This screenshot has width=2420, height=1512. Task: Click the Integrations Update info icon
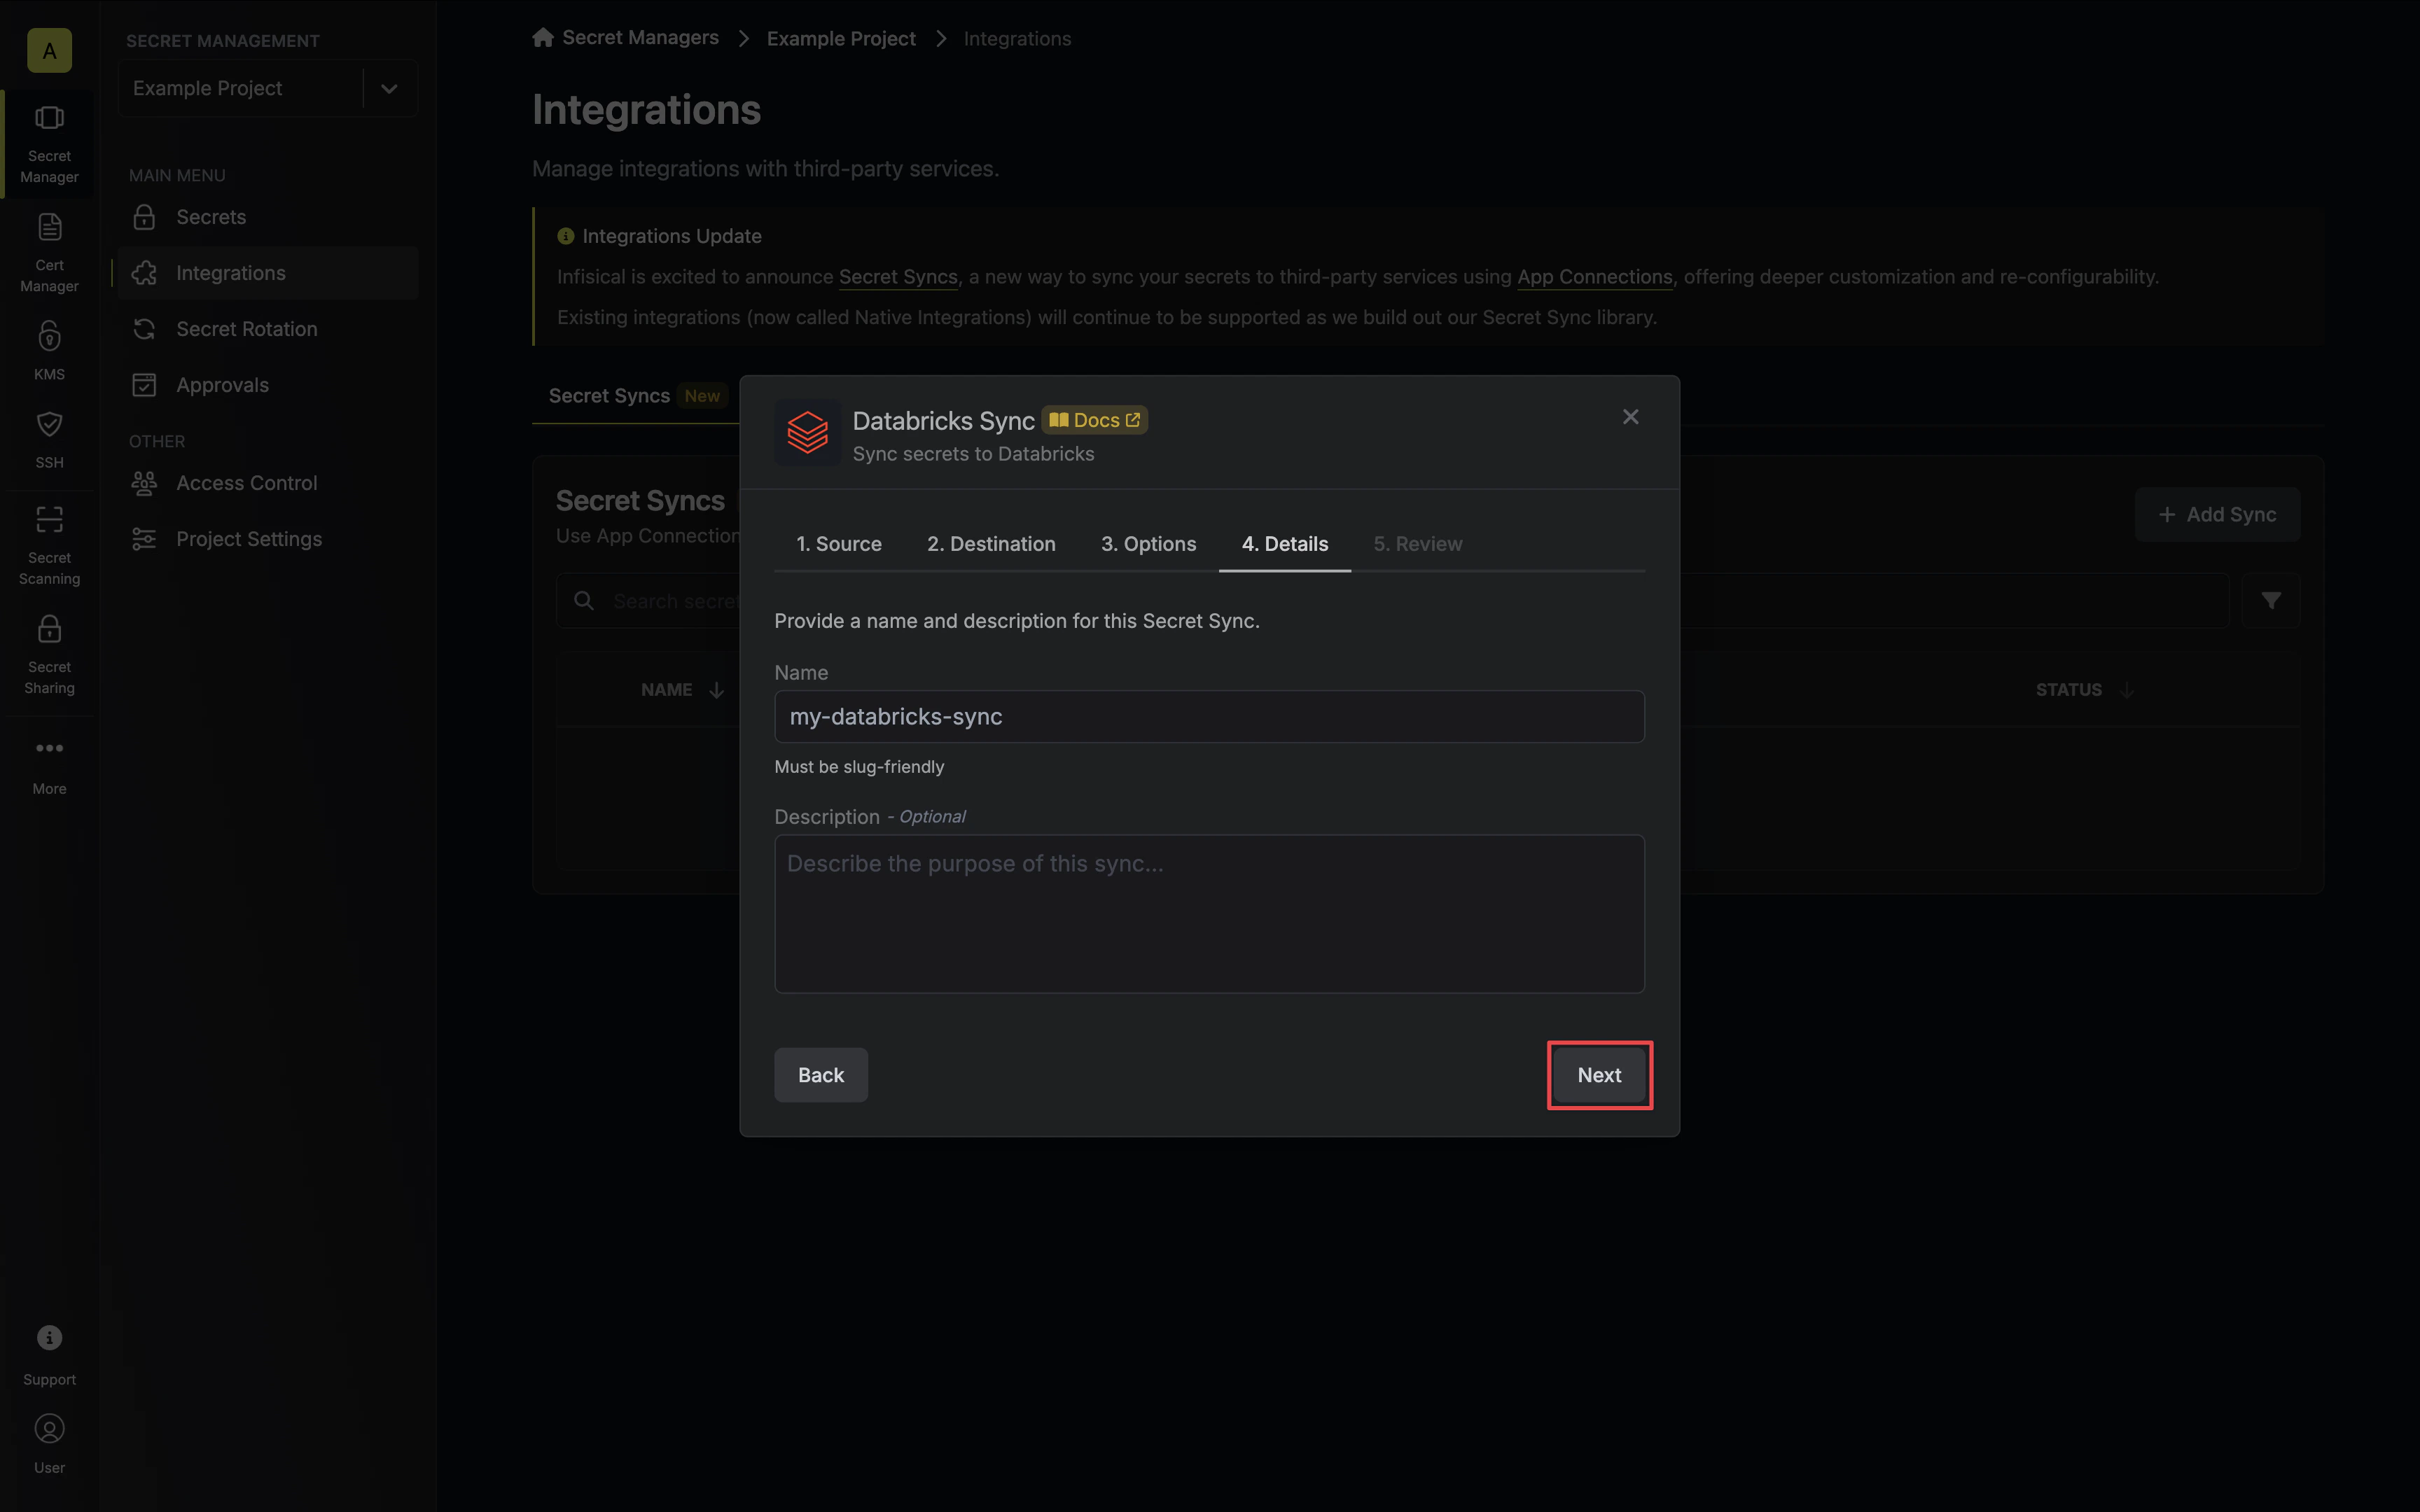[566, 236]
